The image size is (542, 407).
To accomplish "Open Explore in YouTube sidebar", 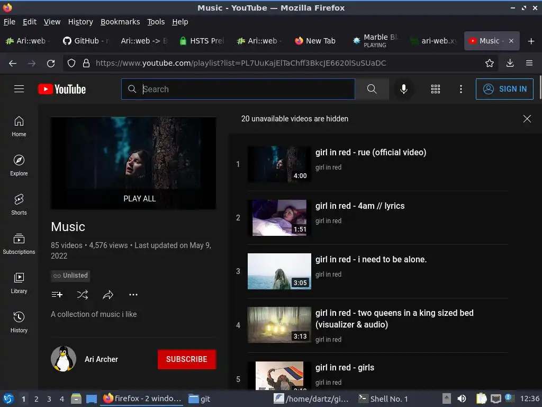I will [19, 166].
